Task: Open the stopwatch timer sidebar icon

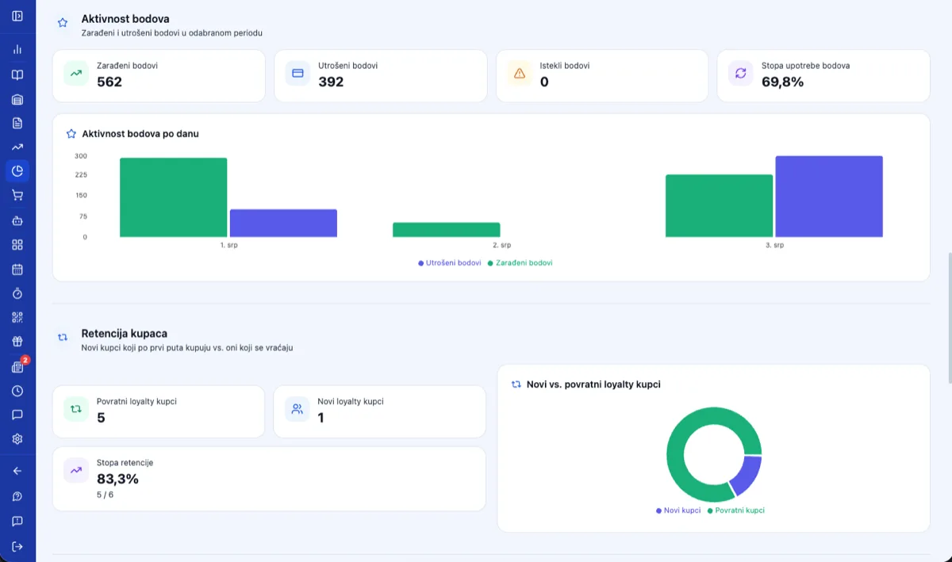Action: 17,293
